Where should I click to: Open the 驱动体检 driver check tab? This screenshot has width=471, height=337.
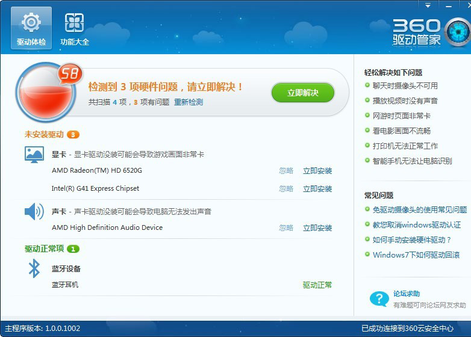(x=31, y=29)
